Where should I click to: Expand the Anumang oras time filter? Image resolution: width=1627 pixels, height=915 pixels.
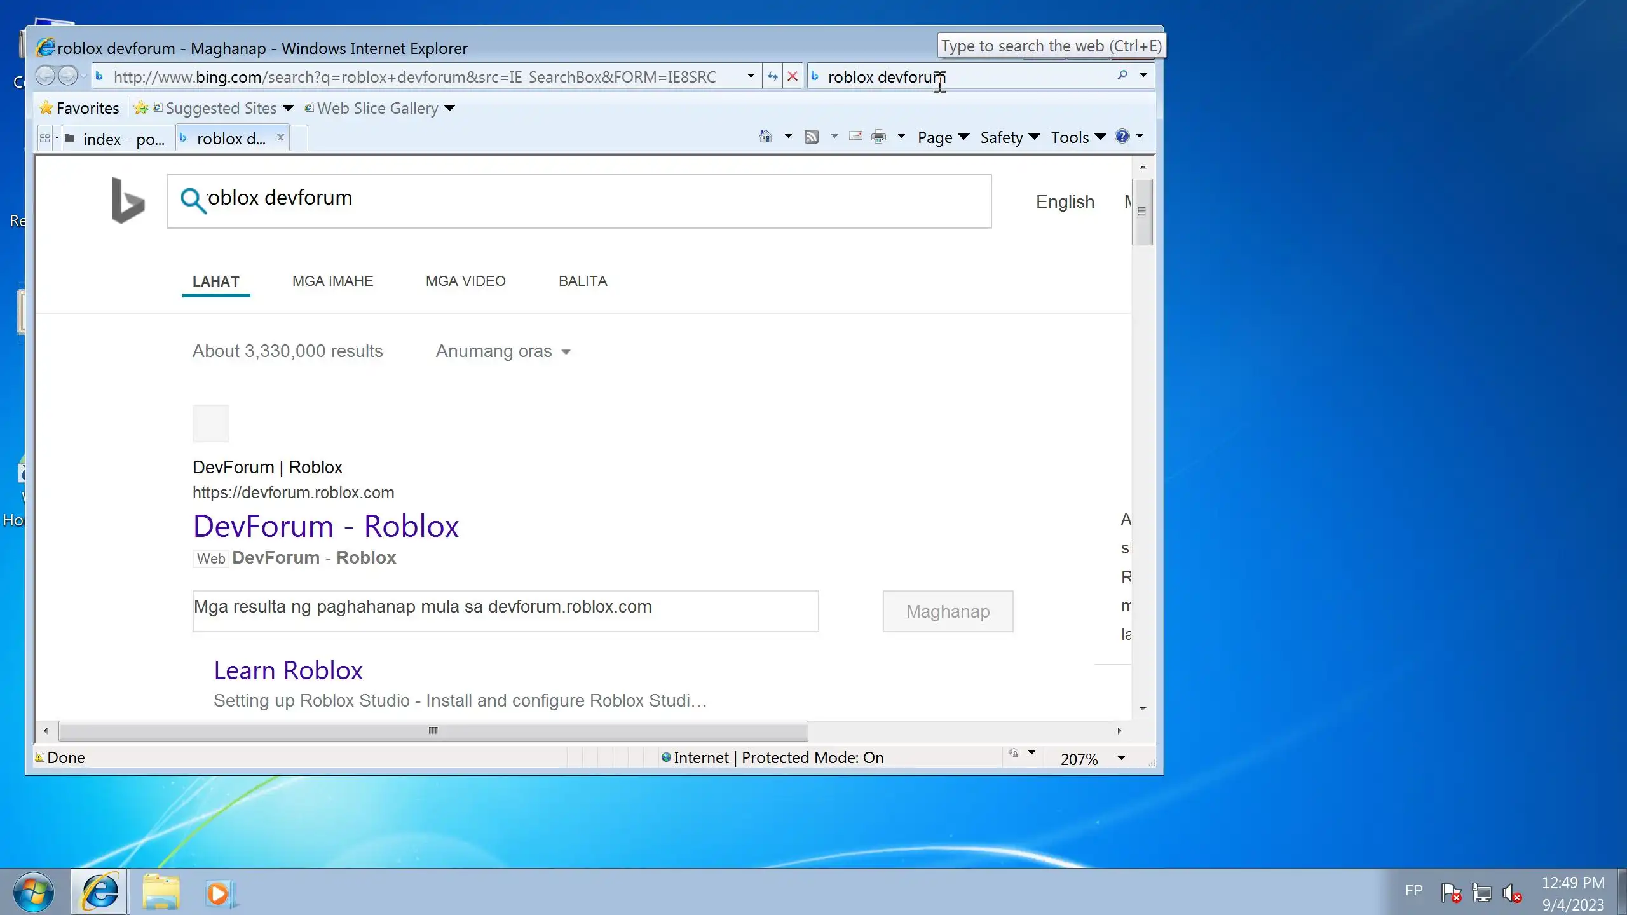click(x=503, y=351)
